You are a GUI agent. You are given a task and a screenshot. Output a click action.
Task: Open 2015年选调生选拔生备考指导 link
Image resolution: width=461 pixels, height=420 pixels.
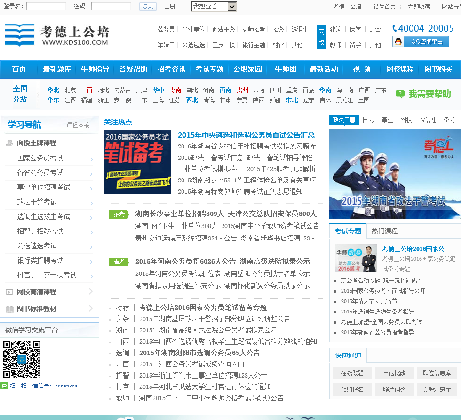point(377,312)
